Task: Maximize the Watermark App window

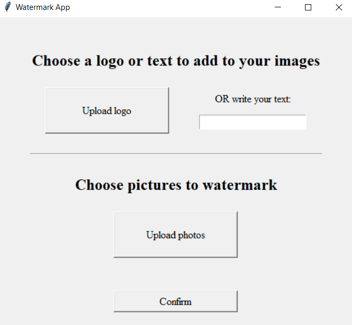Action: [308, 7]
